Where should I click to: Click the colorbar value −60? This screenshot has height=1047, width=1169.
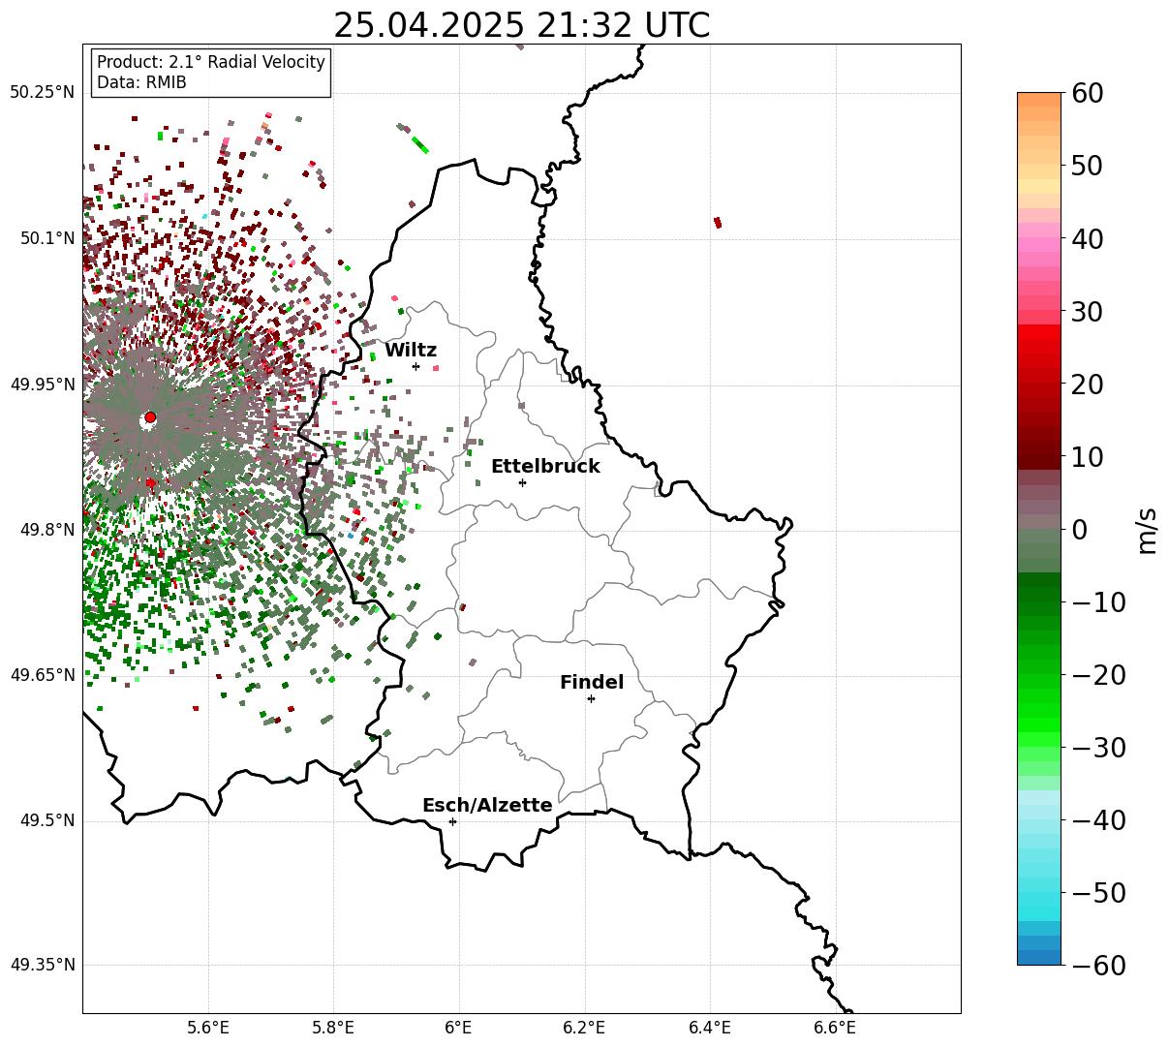pos(1099,965)
